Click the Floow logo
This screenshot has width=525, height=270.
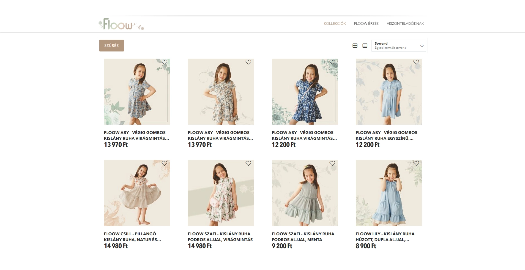coord(121,24)
